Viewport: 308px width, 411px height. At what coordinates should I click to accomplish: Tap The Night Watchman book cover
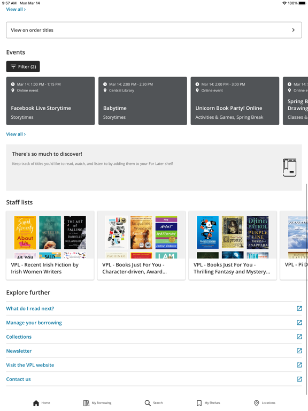click(x=166, y=232)
